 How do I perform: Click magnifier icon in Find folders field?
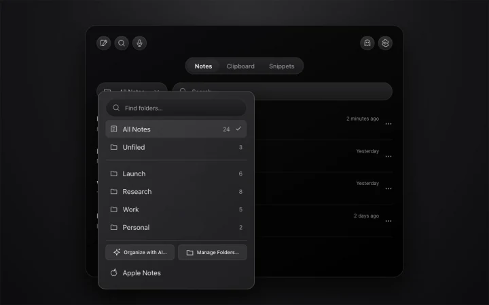(x=116, y=108)
